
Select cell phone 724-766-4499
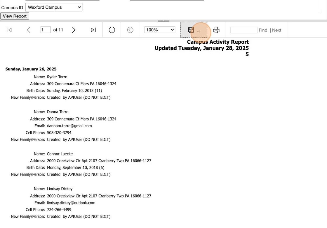(x=59, y=210)
